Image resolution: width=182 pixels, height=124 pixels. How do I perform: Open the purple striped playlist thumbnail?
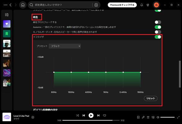[x=7, y=73]
